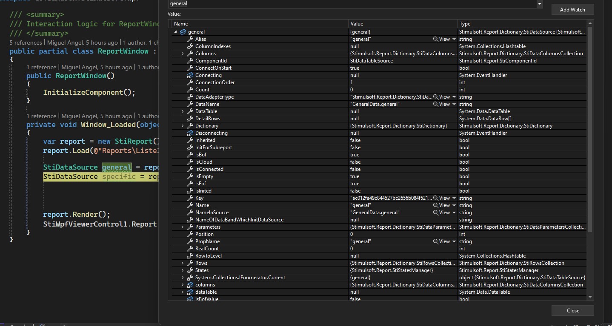Click the StiDataTableSource ComponentId value
This screenshot has width=612, height=326.
371,61
